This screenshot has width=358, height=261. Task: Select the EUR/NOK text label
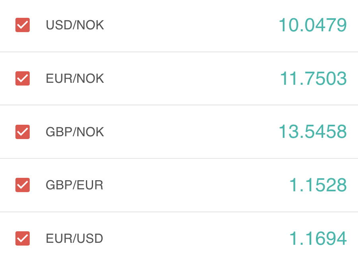point(75,78)
